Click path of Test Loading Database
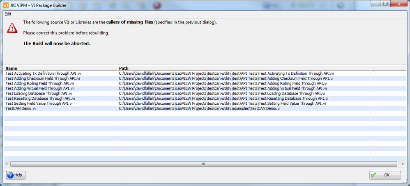Viewport: 410px width, 186px height. (222, 93)
